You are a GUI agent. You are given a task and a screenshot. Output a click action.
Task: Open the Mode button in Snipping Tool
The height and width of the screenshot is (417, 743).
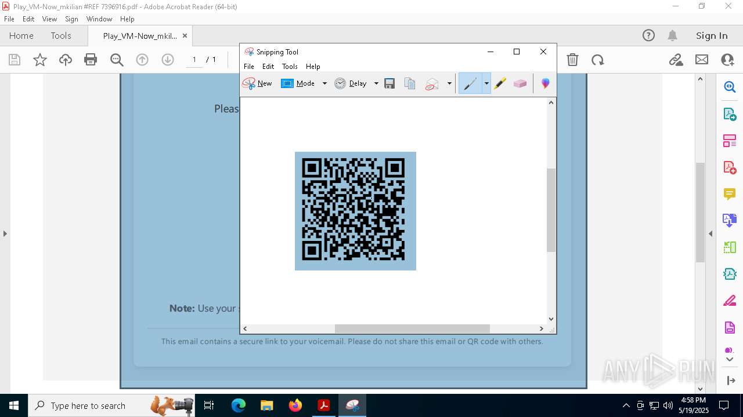298,83
